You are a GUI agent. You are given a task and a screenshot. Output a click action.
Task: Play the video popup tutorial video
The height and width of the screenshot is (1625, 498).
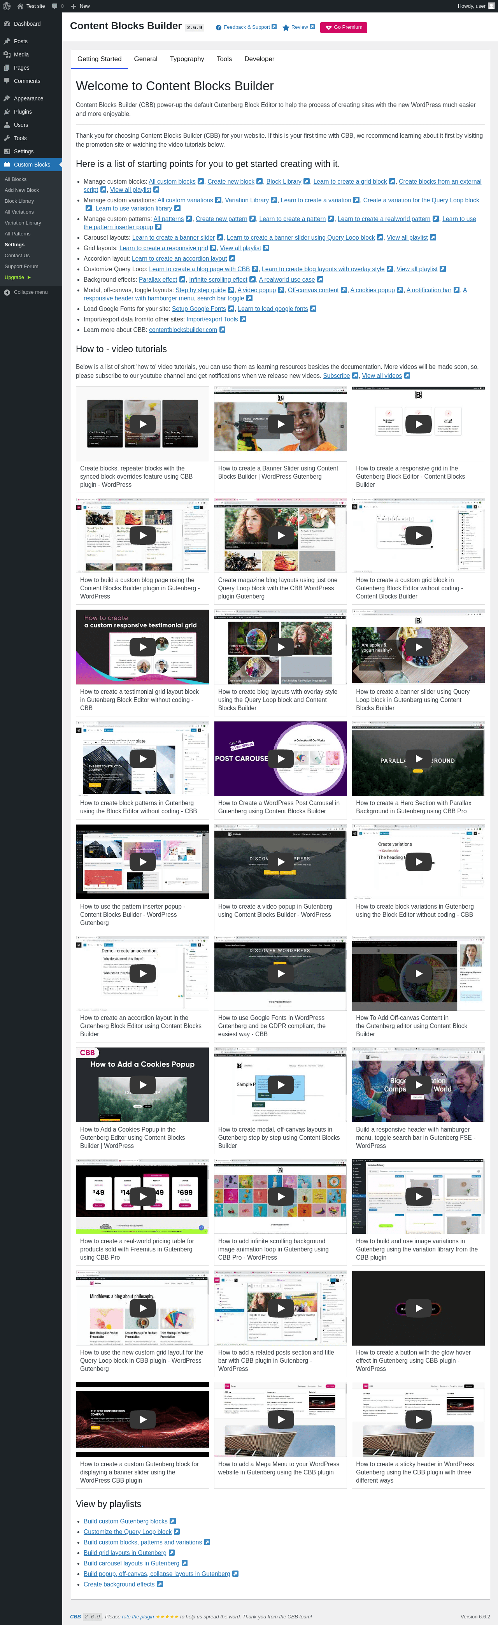tap(281, 862)
